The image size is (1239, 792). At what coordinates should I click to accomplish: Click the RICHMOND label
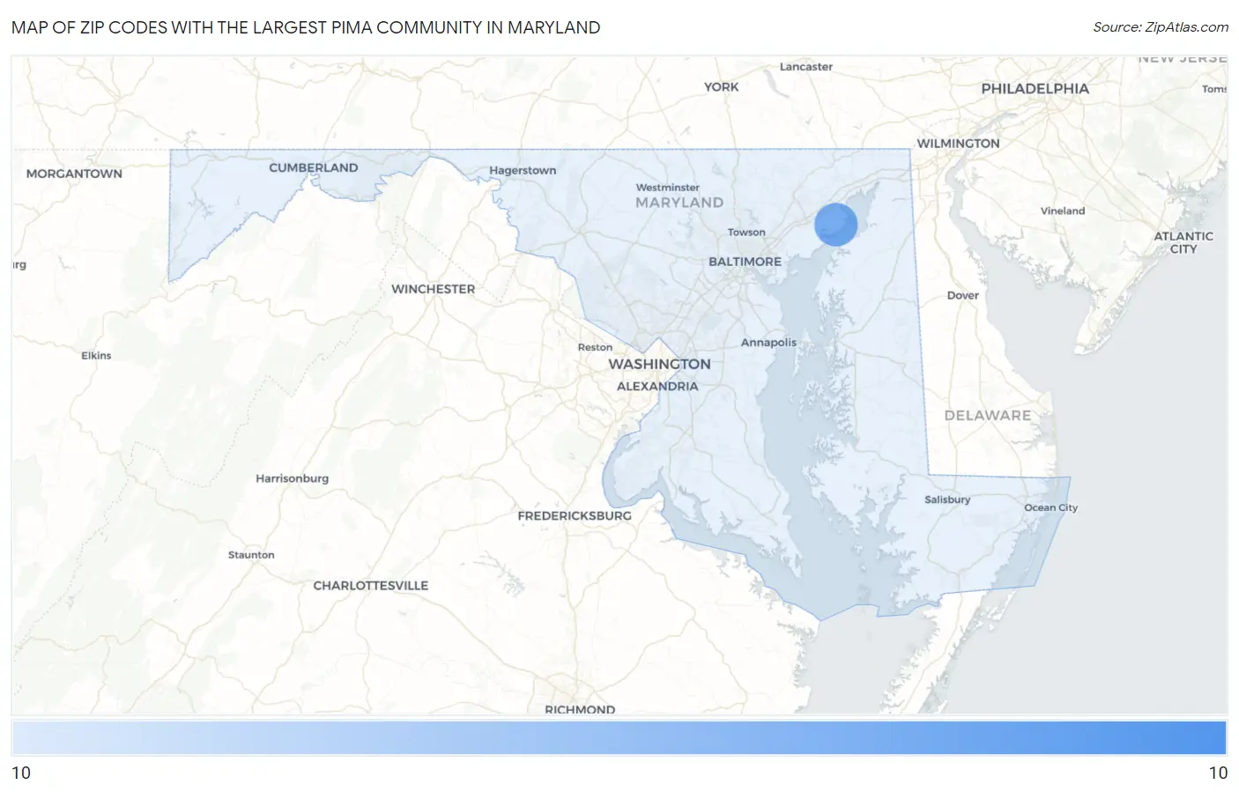(580, 708)
